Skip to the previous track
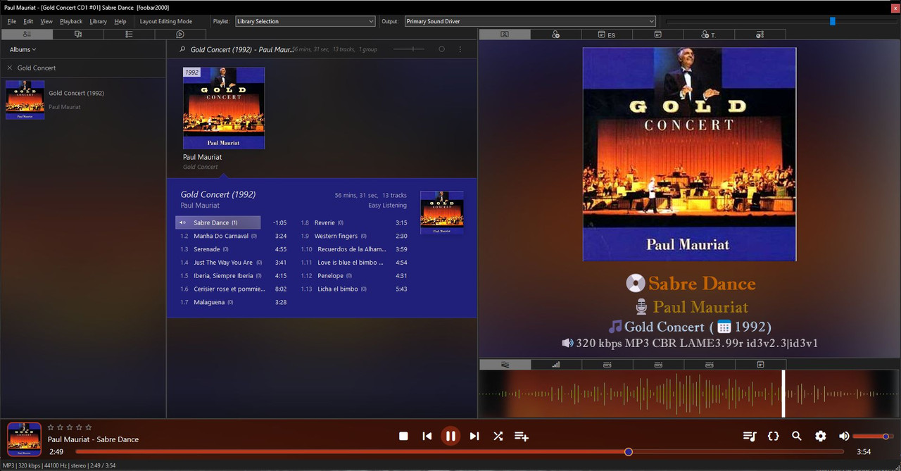The height and width of the screenshot is (471, 901). pyautogui.click(x=427, y=437)
